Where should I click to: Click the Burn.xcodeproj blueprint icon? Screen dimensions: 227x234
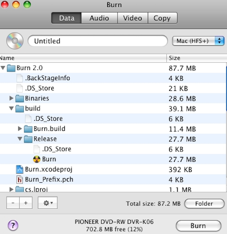point(20,169)
